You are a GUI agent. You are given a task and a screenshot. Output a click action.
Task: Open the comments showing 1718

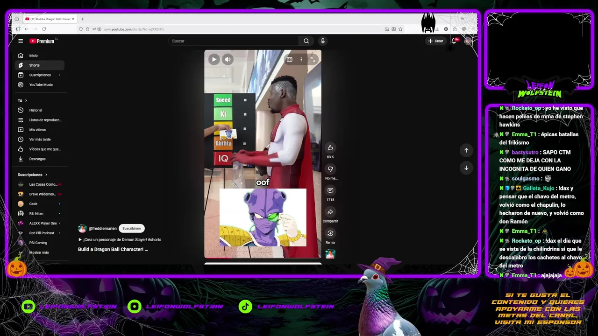330,190
